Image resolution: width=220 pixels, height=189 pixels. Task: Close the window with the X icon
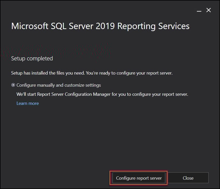(x=209, y=10)
